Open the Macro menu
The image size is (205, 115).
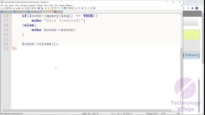pyautogui.click(x=51, y=5)
